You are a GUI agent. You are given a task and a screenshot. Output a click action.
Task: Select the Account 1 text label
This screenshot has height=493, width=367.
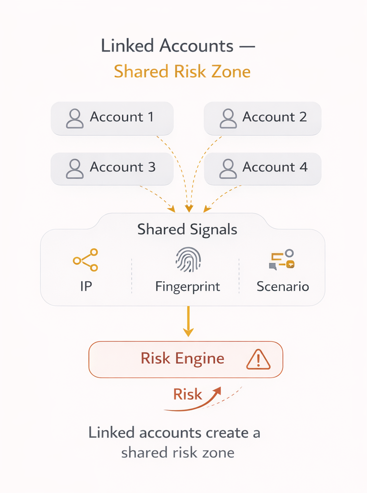122,117
